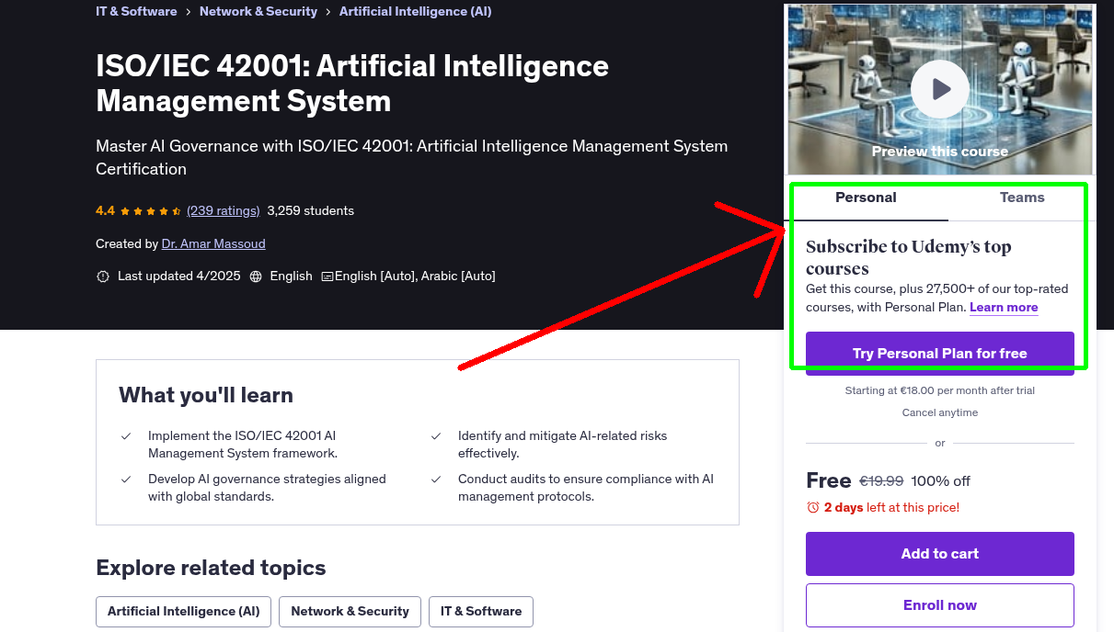Click Subscribe to Udemy's top courses heading
The height and width of the screenshot is (632, 1114).
[x=909, y=257]
